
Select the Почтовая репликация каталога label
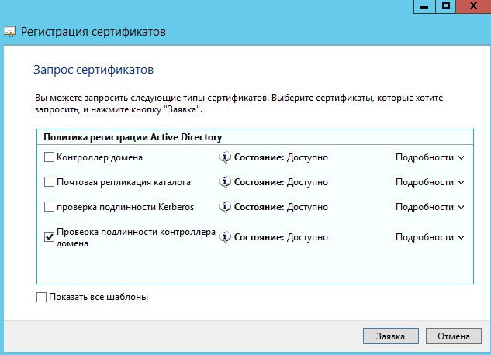(x=123, y=182)
